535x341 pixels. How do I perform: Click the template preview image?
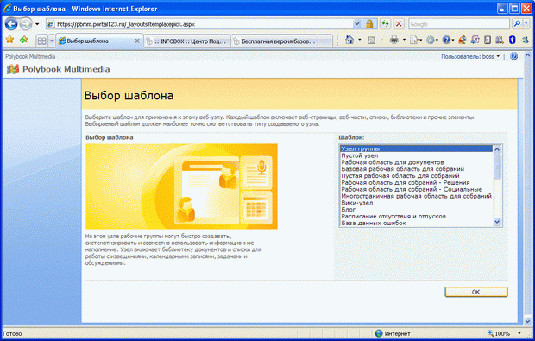point(181,186)
